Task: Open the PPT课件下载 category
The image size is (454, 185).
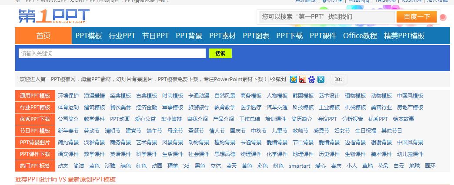Action: tap(35, 154)
